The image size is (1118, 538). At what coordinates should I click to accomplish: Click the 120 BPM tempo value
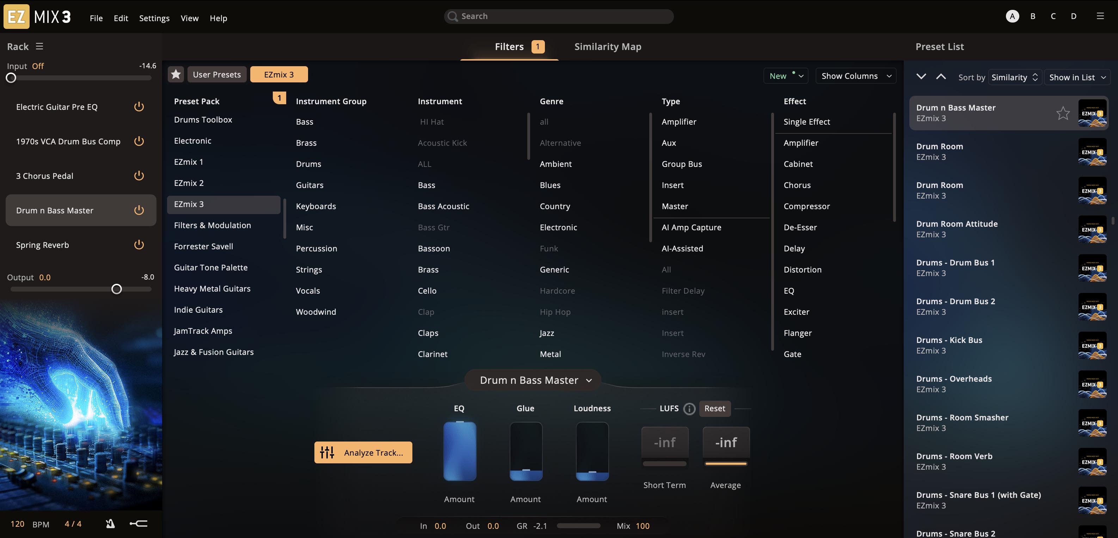click(x=17, y=524)
